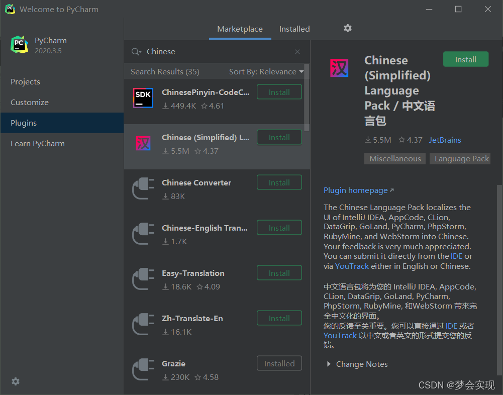Click the IDE link in English description
Image resolution: width=503 pixels, height=395 pixels.
pos(456,256)
